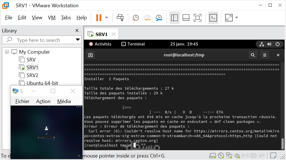
Task: Collapse the My Computer tree node
Action: (7, 52)
